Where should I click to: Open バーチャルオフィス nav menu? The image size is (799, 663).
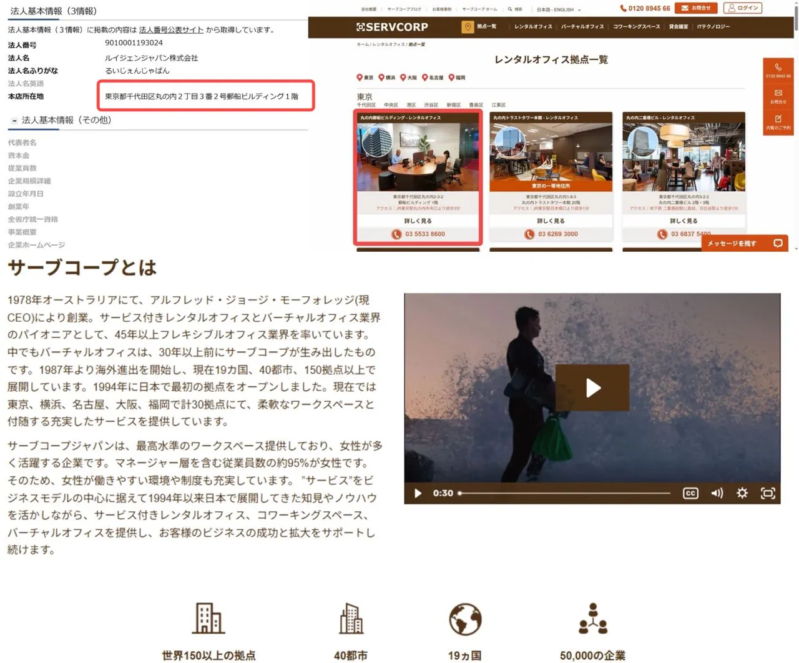pyautogui.click(x=582, y=27)
